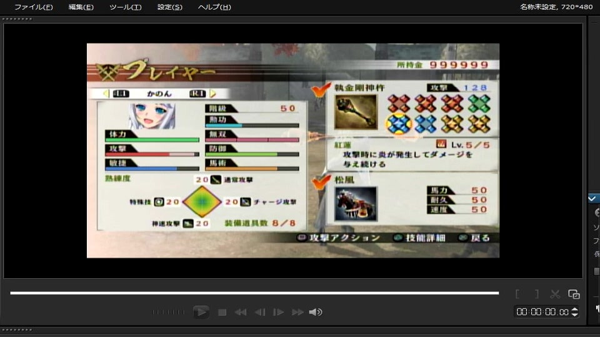Set mark-in with the left bracket icon

pos(517,294)
